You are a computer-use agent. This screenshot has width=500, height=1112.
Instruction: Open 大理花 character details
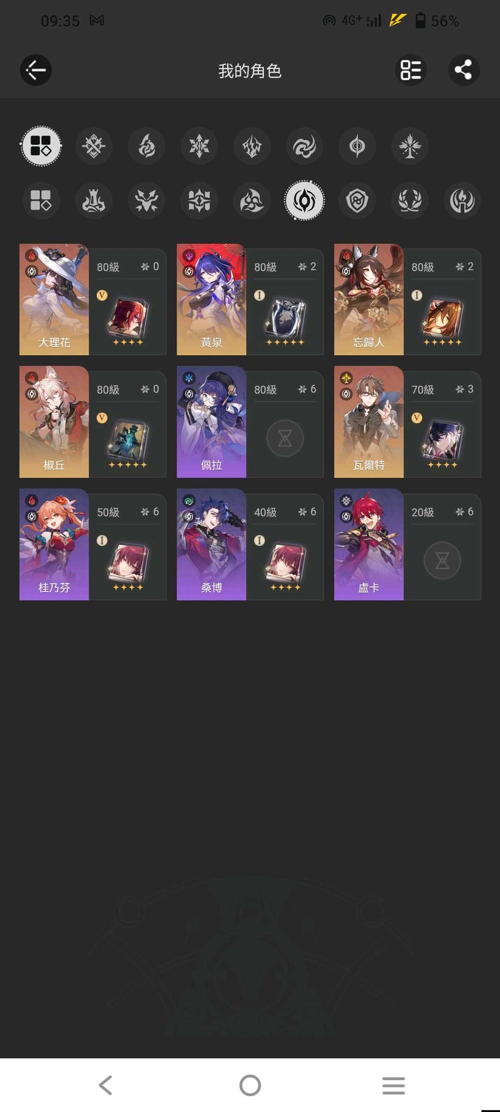[93, 299]
